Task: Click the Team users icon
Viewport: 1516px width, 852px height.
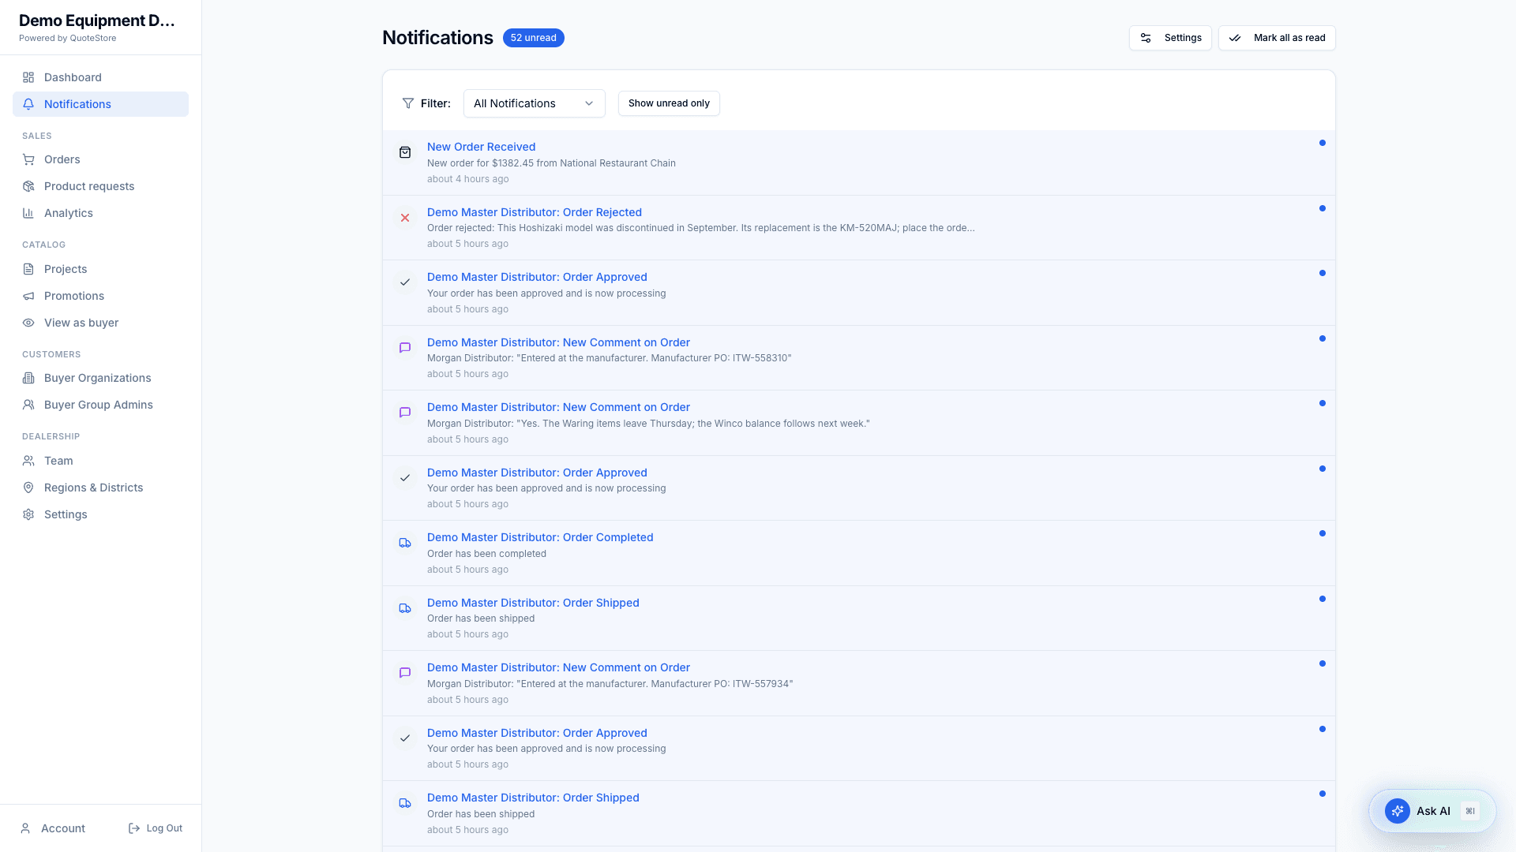Action: (x=28, y=461)
